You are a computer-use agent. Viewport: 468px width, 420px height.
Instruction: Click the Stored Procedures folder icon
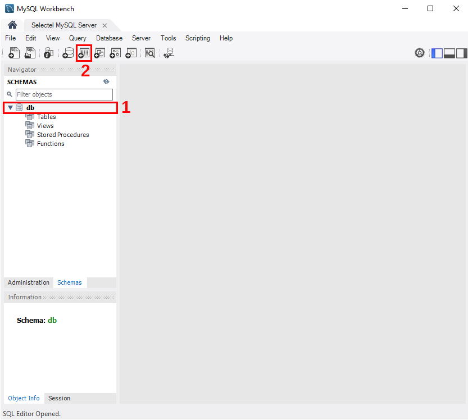[30, 135]
